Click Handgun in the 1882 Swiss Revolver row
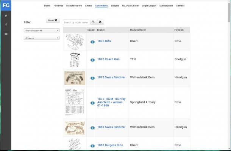231x151 pixels. click(181, 127)
